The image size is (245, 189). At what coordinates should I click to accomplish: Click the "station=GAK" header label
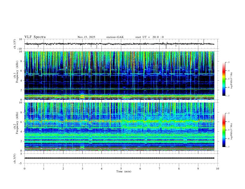115,37
